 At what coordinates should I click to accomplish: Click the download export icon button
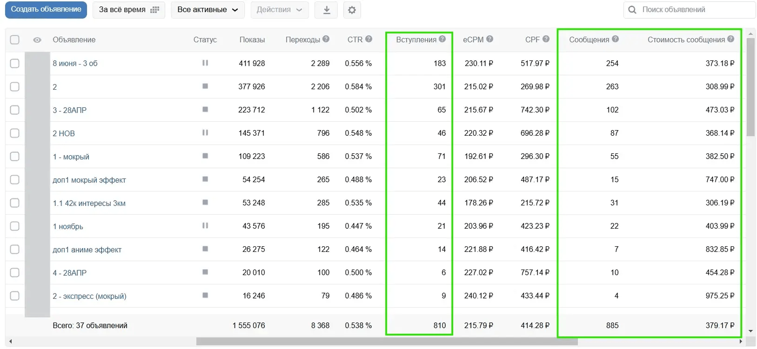[327, 10]
